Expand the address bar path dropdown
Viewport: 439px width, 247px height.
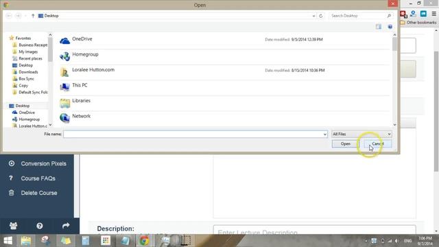(313, 16)
